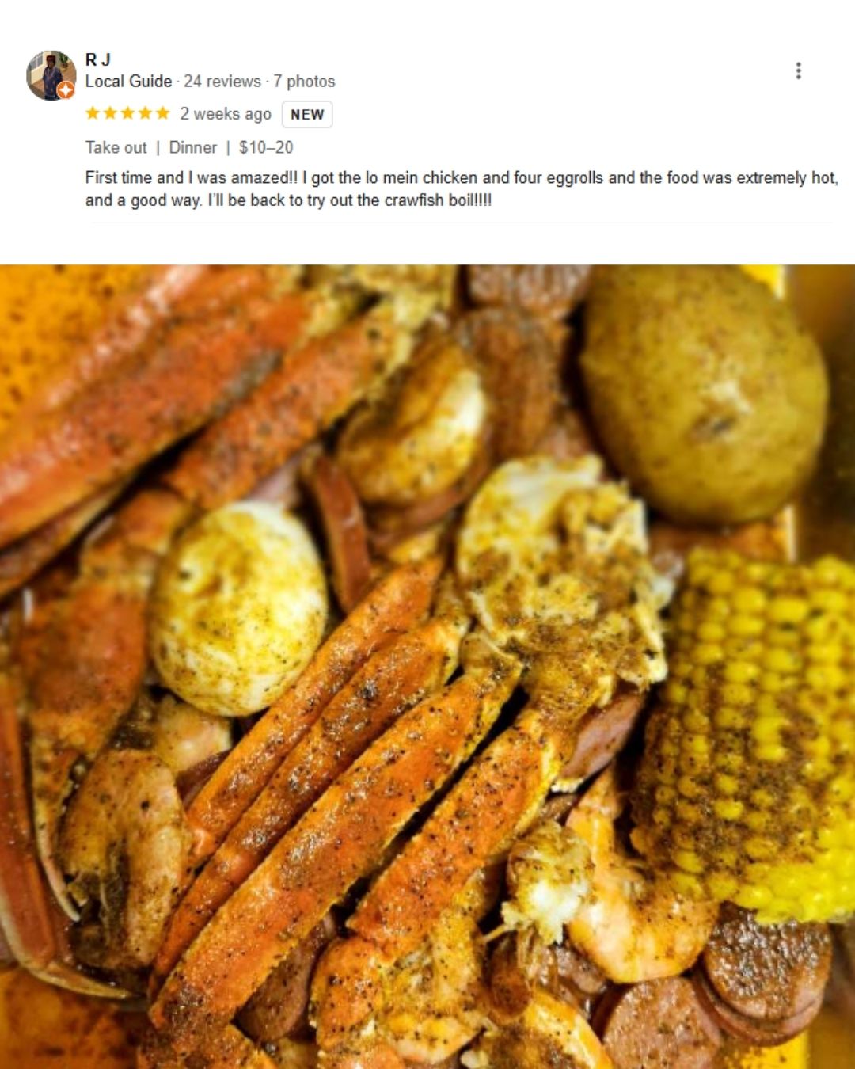855x1069 pixels.
Task: Click the first rating star
Action: (93, 113)
